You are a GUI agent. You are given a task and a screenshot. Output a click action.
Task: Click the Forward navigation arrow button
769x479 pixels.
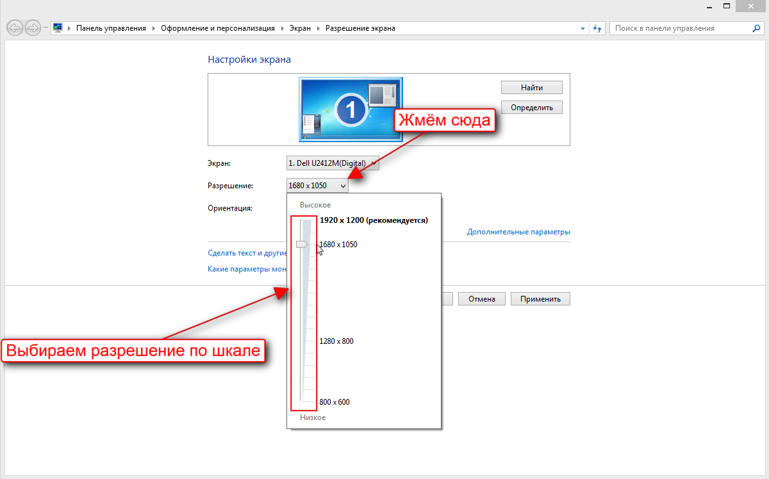(x=33, y=28)
